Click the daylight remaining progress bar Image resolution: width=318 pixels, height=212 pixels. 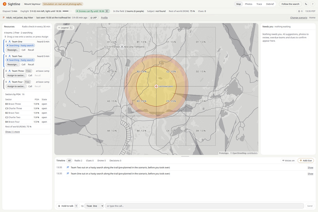click(x=67, y=11)
